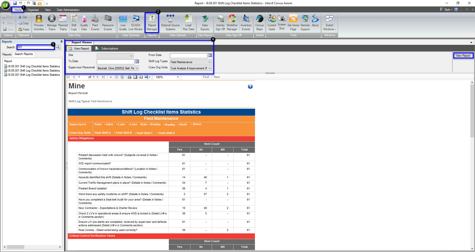Viewport: 475px width, 252px height.
Task: Expand Supervisor Personnel dropdown
Action: point(137,68)
